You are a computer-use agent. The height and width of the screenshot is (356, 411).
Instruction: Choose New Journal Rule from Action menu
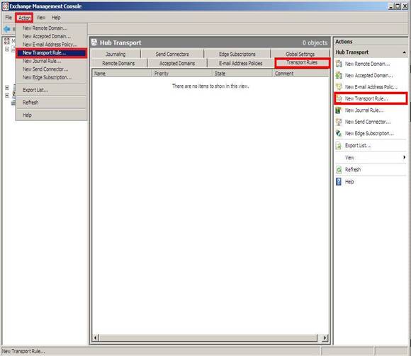[51, 61]
